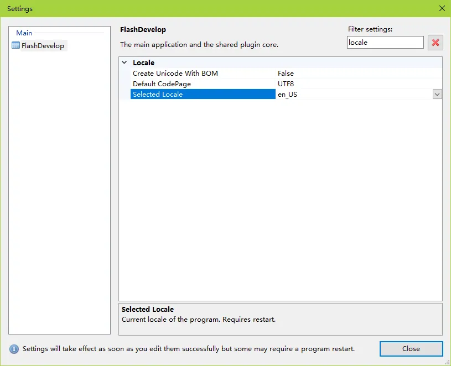This screenshot has height=366, width=451.
Task: Click the FlashDevelop plugin icon in sidebar
Action: (x=15, y=46)
